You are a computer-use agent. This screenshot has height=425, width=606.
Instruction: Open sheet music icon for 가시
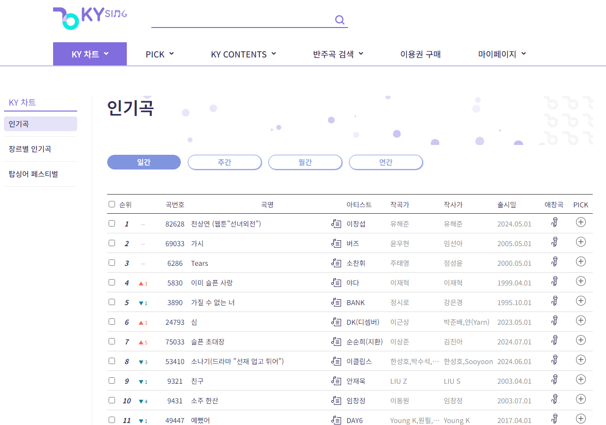(x=336, y=243)
